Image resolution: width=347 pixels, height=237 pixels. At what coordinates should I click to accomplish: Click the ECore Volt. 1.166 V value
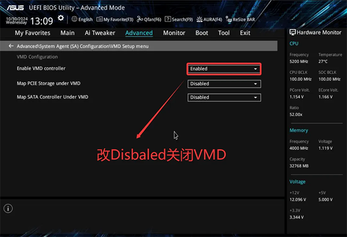pyautogui.click(x=325, y=97)
